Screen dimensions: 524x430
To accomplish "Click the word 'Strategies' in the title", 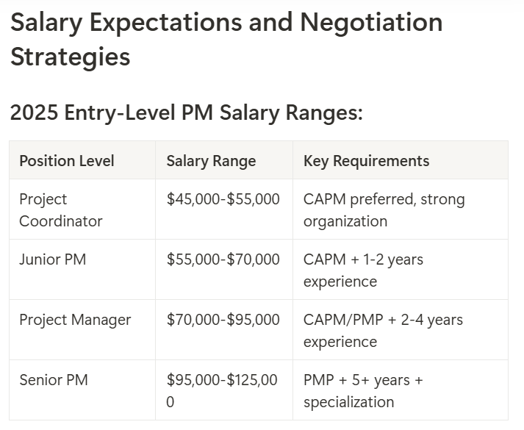I will tap(71, 57).
